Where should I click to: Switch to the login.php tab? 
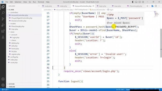[103, 6]
